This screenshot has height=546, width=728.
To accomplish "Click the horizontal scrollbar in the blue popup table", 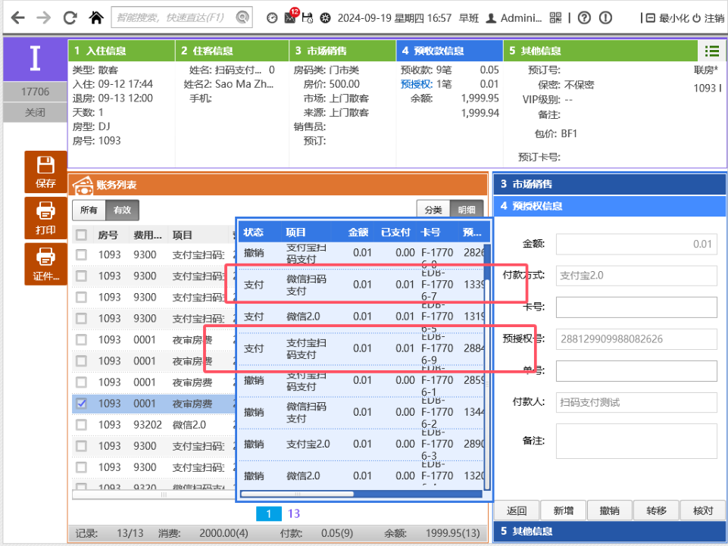I will click(297, 494).
